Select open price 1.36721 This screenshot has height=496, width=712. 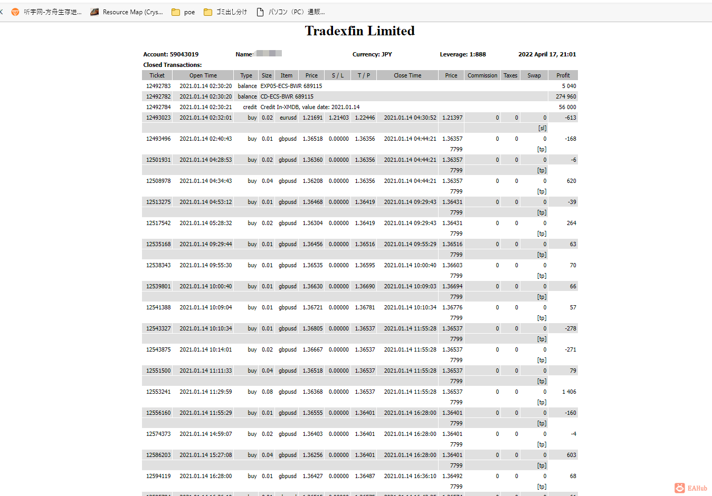point(312,307)
